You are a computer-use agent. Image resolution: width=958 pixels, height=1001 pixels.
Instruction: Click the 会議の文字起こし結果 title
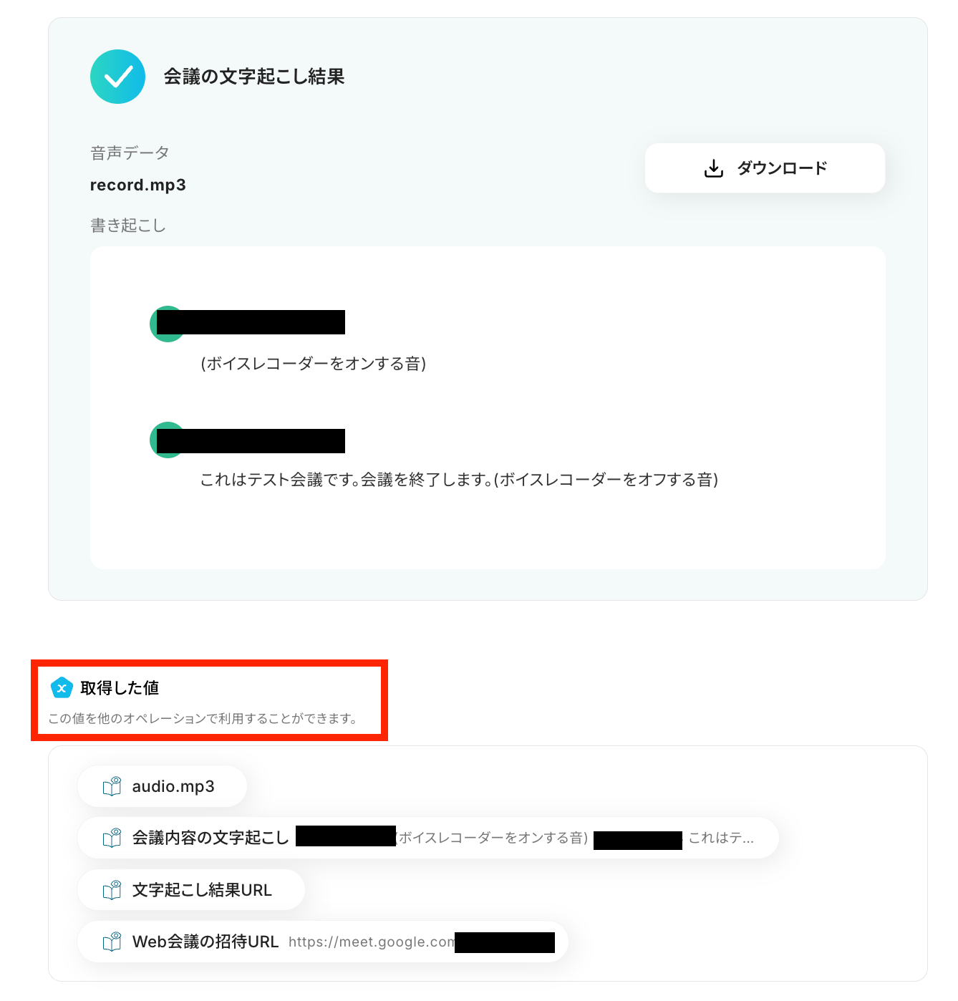254,77
